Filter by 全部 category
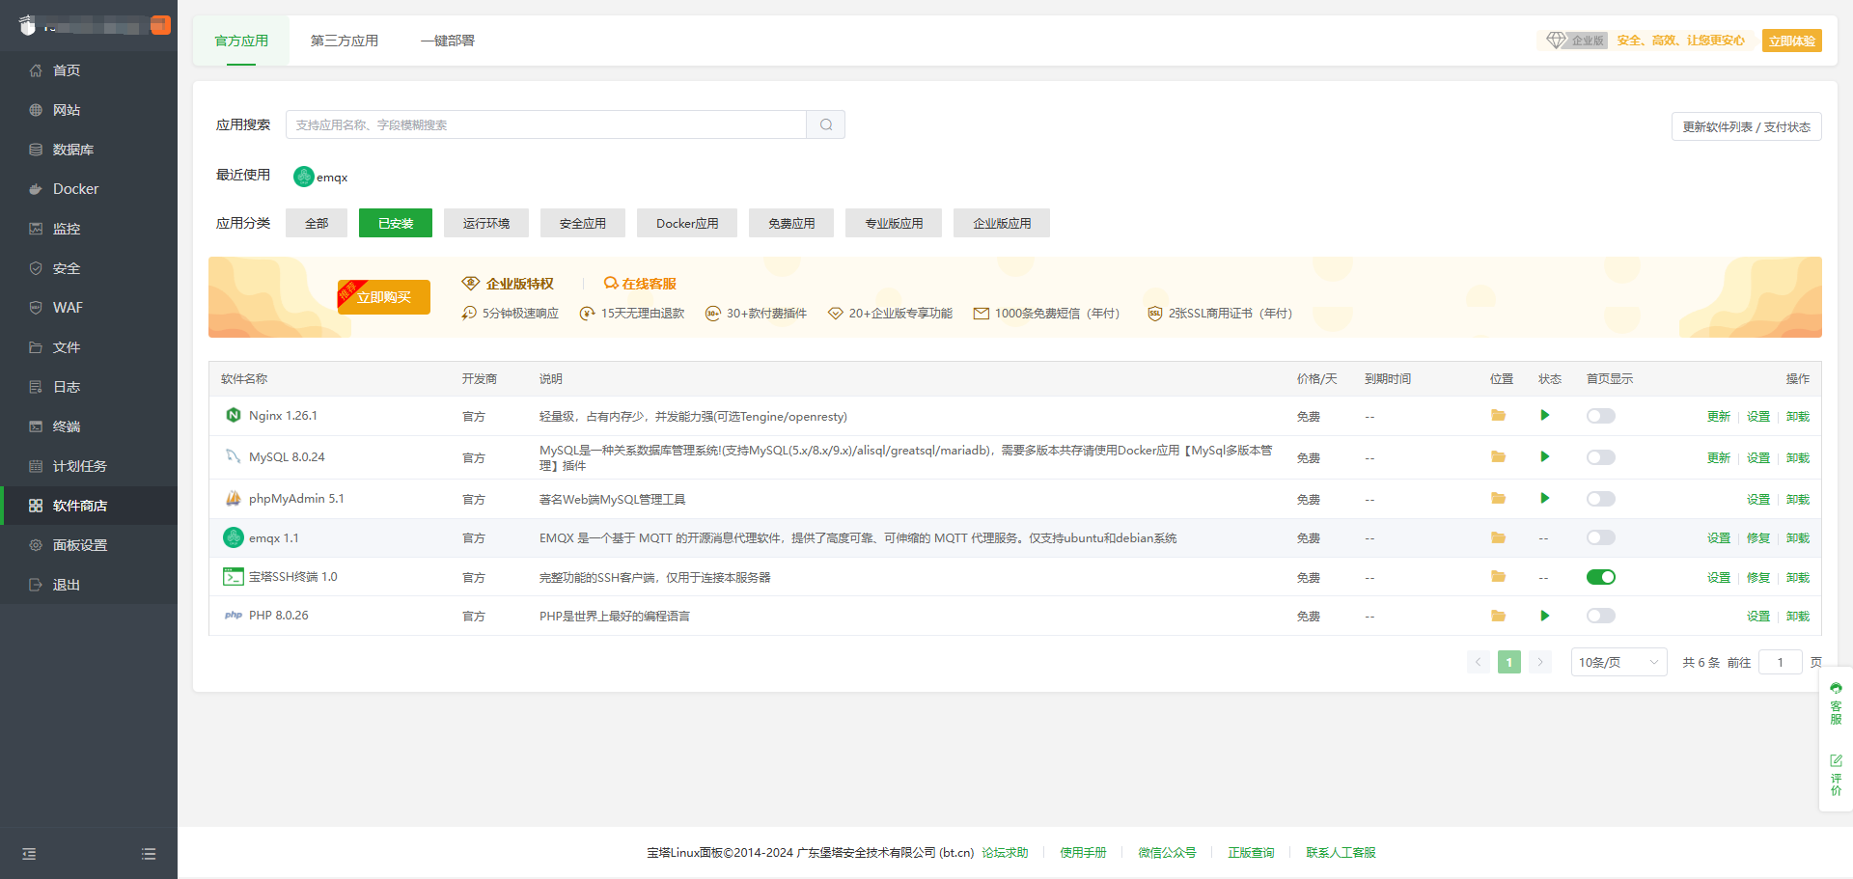Screen dimensions: 1853x879 point(317,223)
